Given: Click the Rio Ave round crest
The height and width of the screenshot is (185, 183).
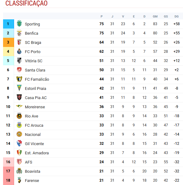Looking at the screenshot, I should point(19,116).
